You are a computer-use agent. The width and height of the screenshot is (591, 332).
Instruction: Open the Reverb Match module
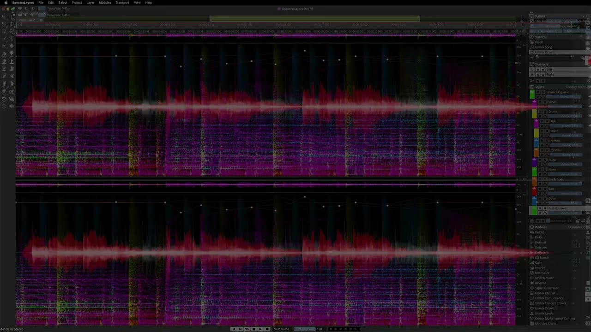pyautogui.click(x=544, y=278)
